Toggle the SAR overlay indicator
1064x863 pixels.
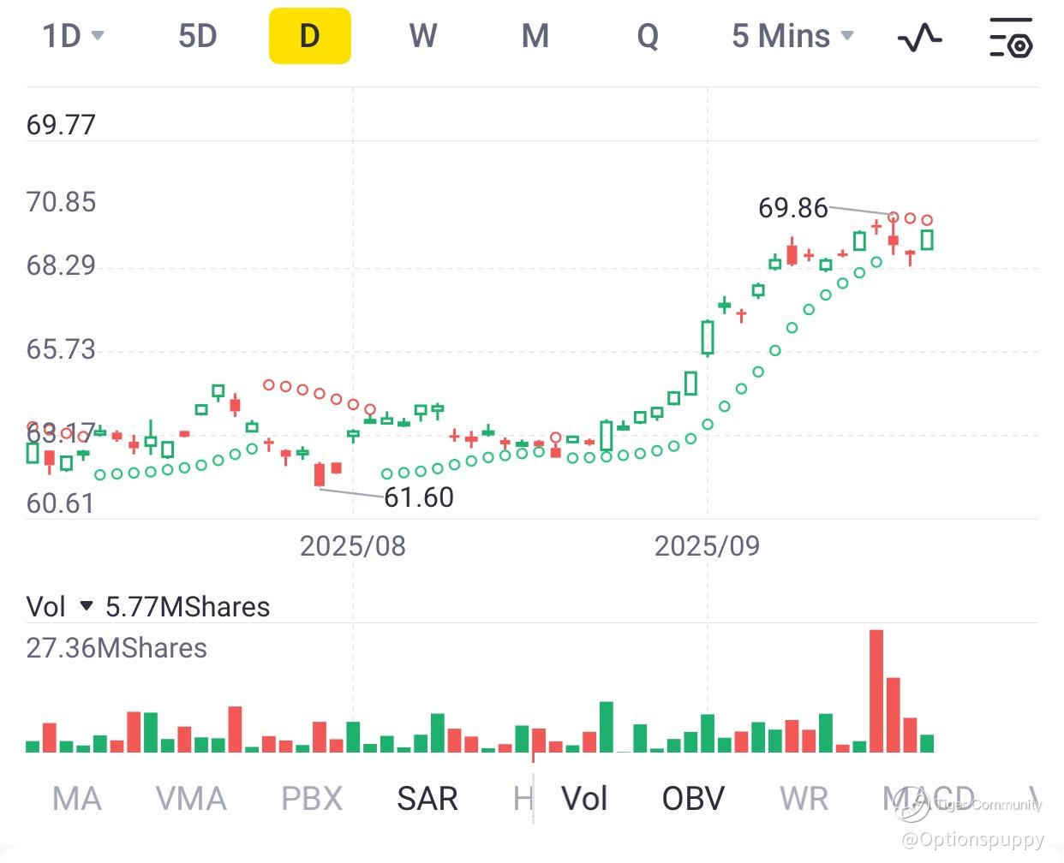click(x=427, y=799)
